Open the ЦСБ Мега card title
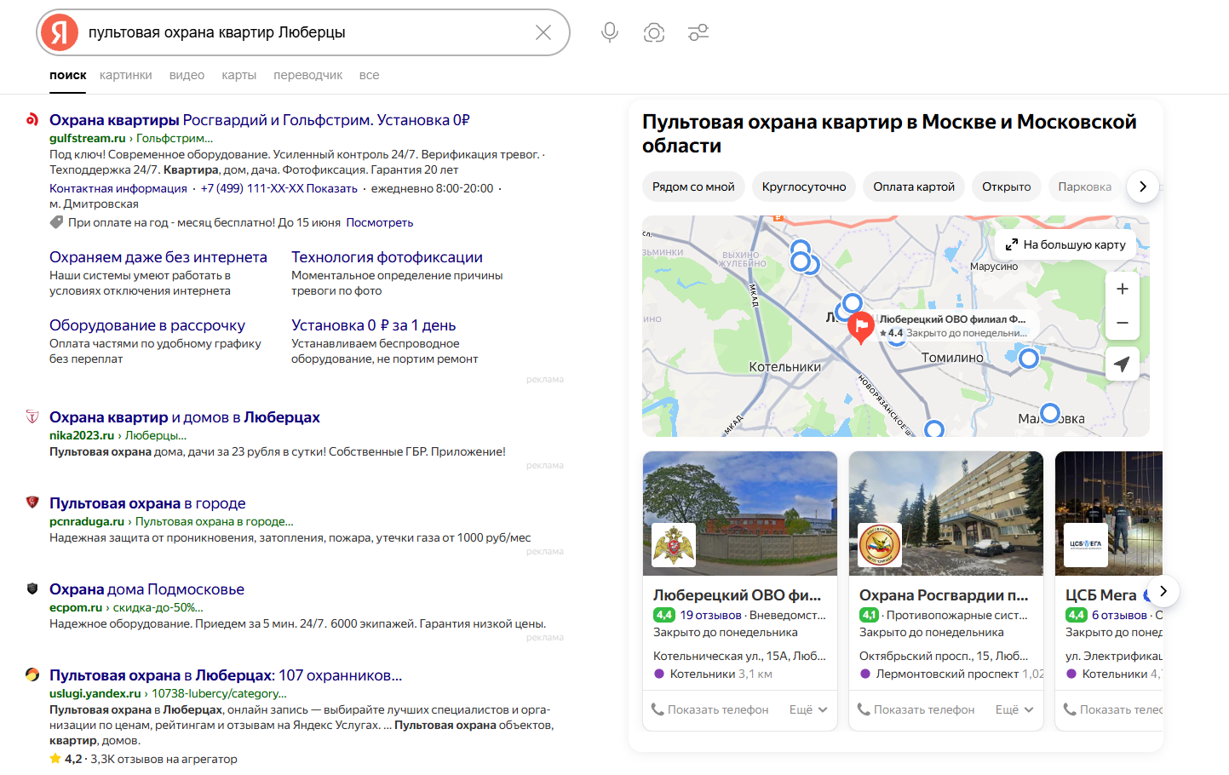The height and width of the screenshot is (775, 1229). (1101, 595)
